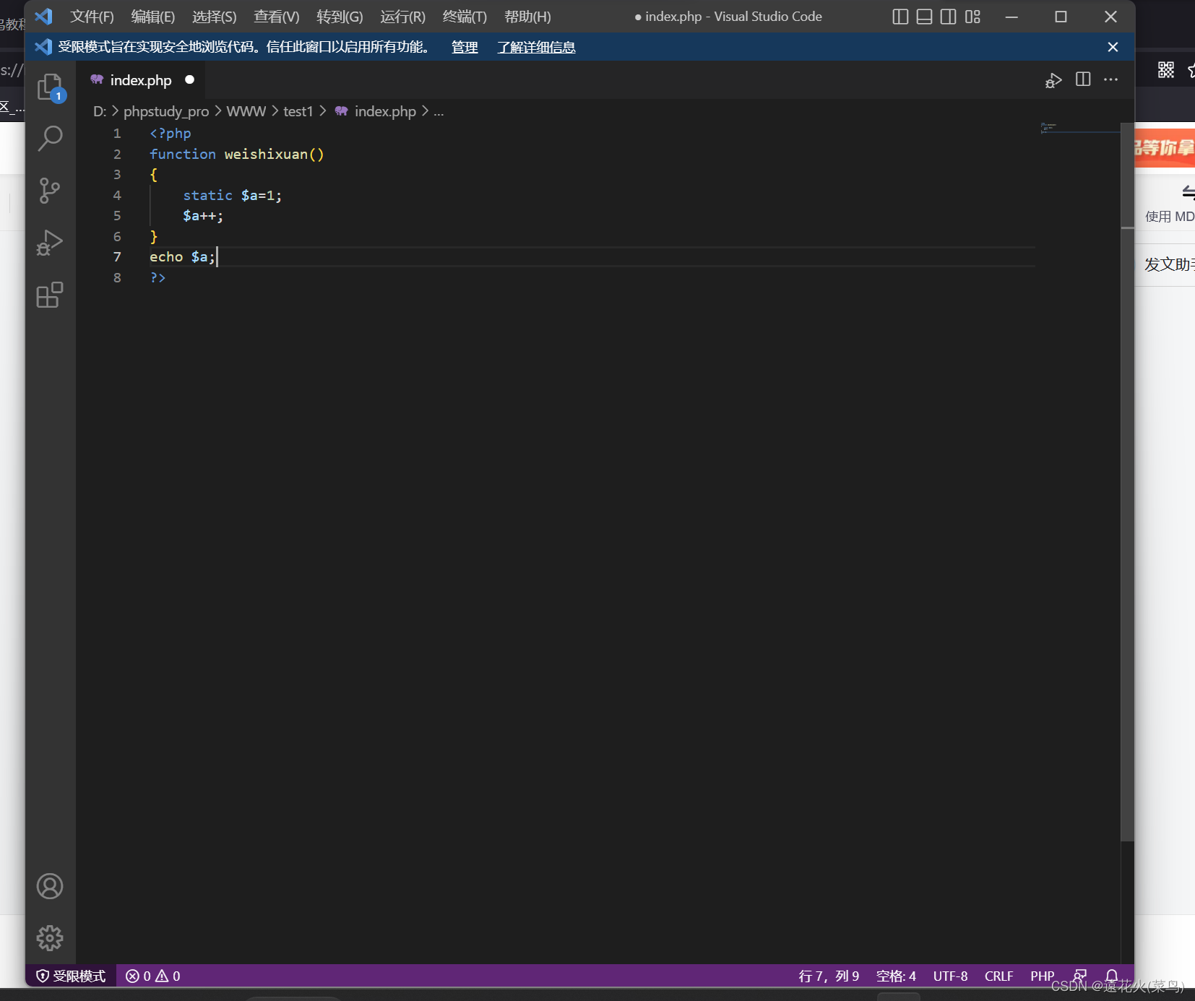Image resolution: width=1195 pixels, height=1001 pixels.
Task: Click the static keyword on line 4
Action: [x=208, y=195]
